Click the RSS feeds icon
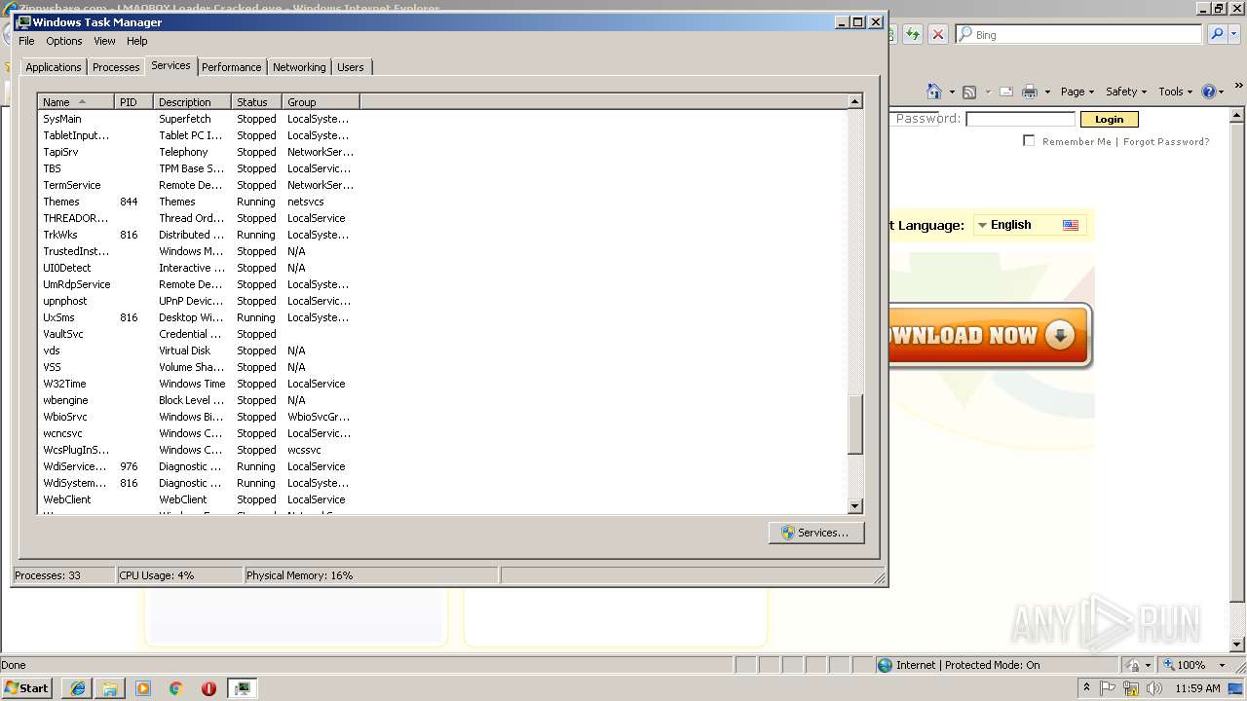Screen dimensions: 1247x701 click(969, 92)
